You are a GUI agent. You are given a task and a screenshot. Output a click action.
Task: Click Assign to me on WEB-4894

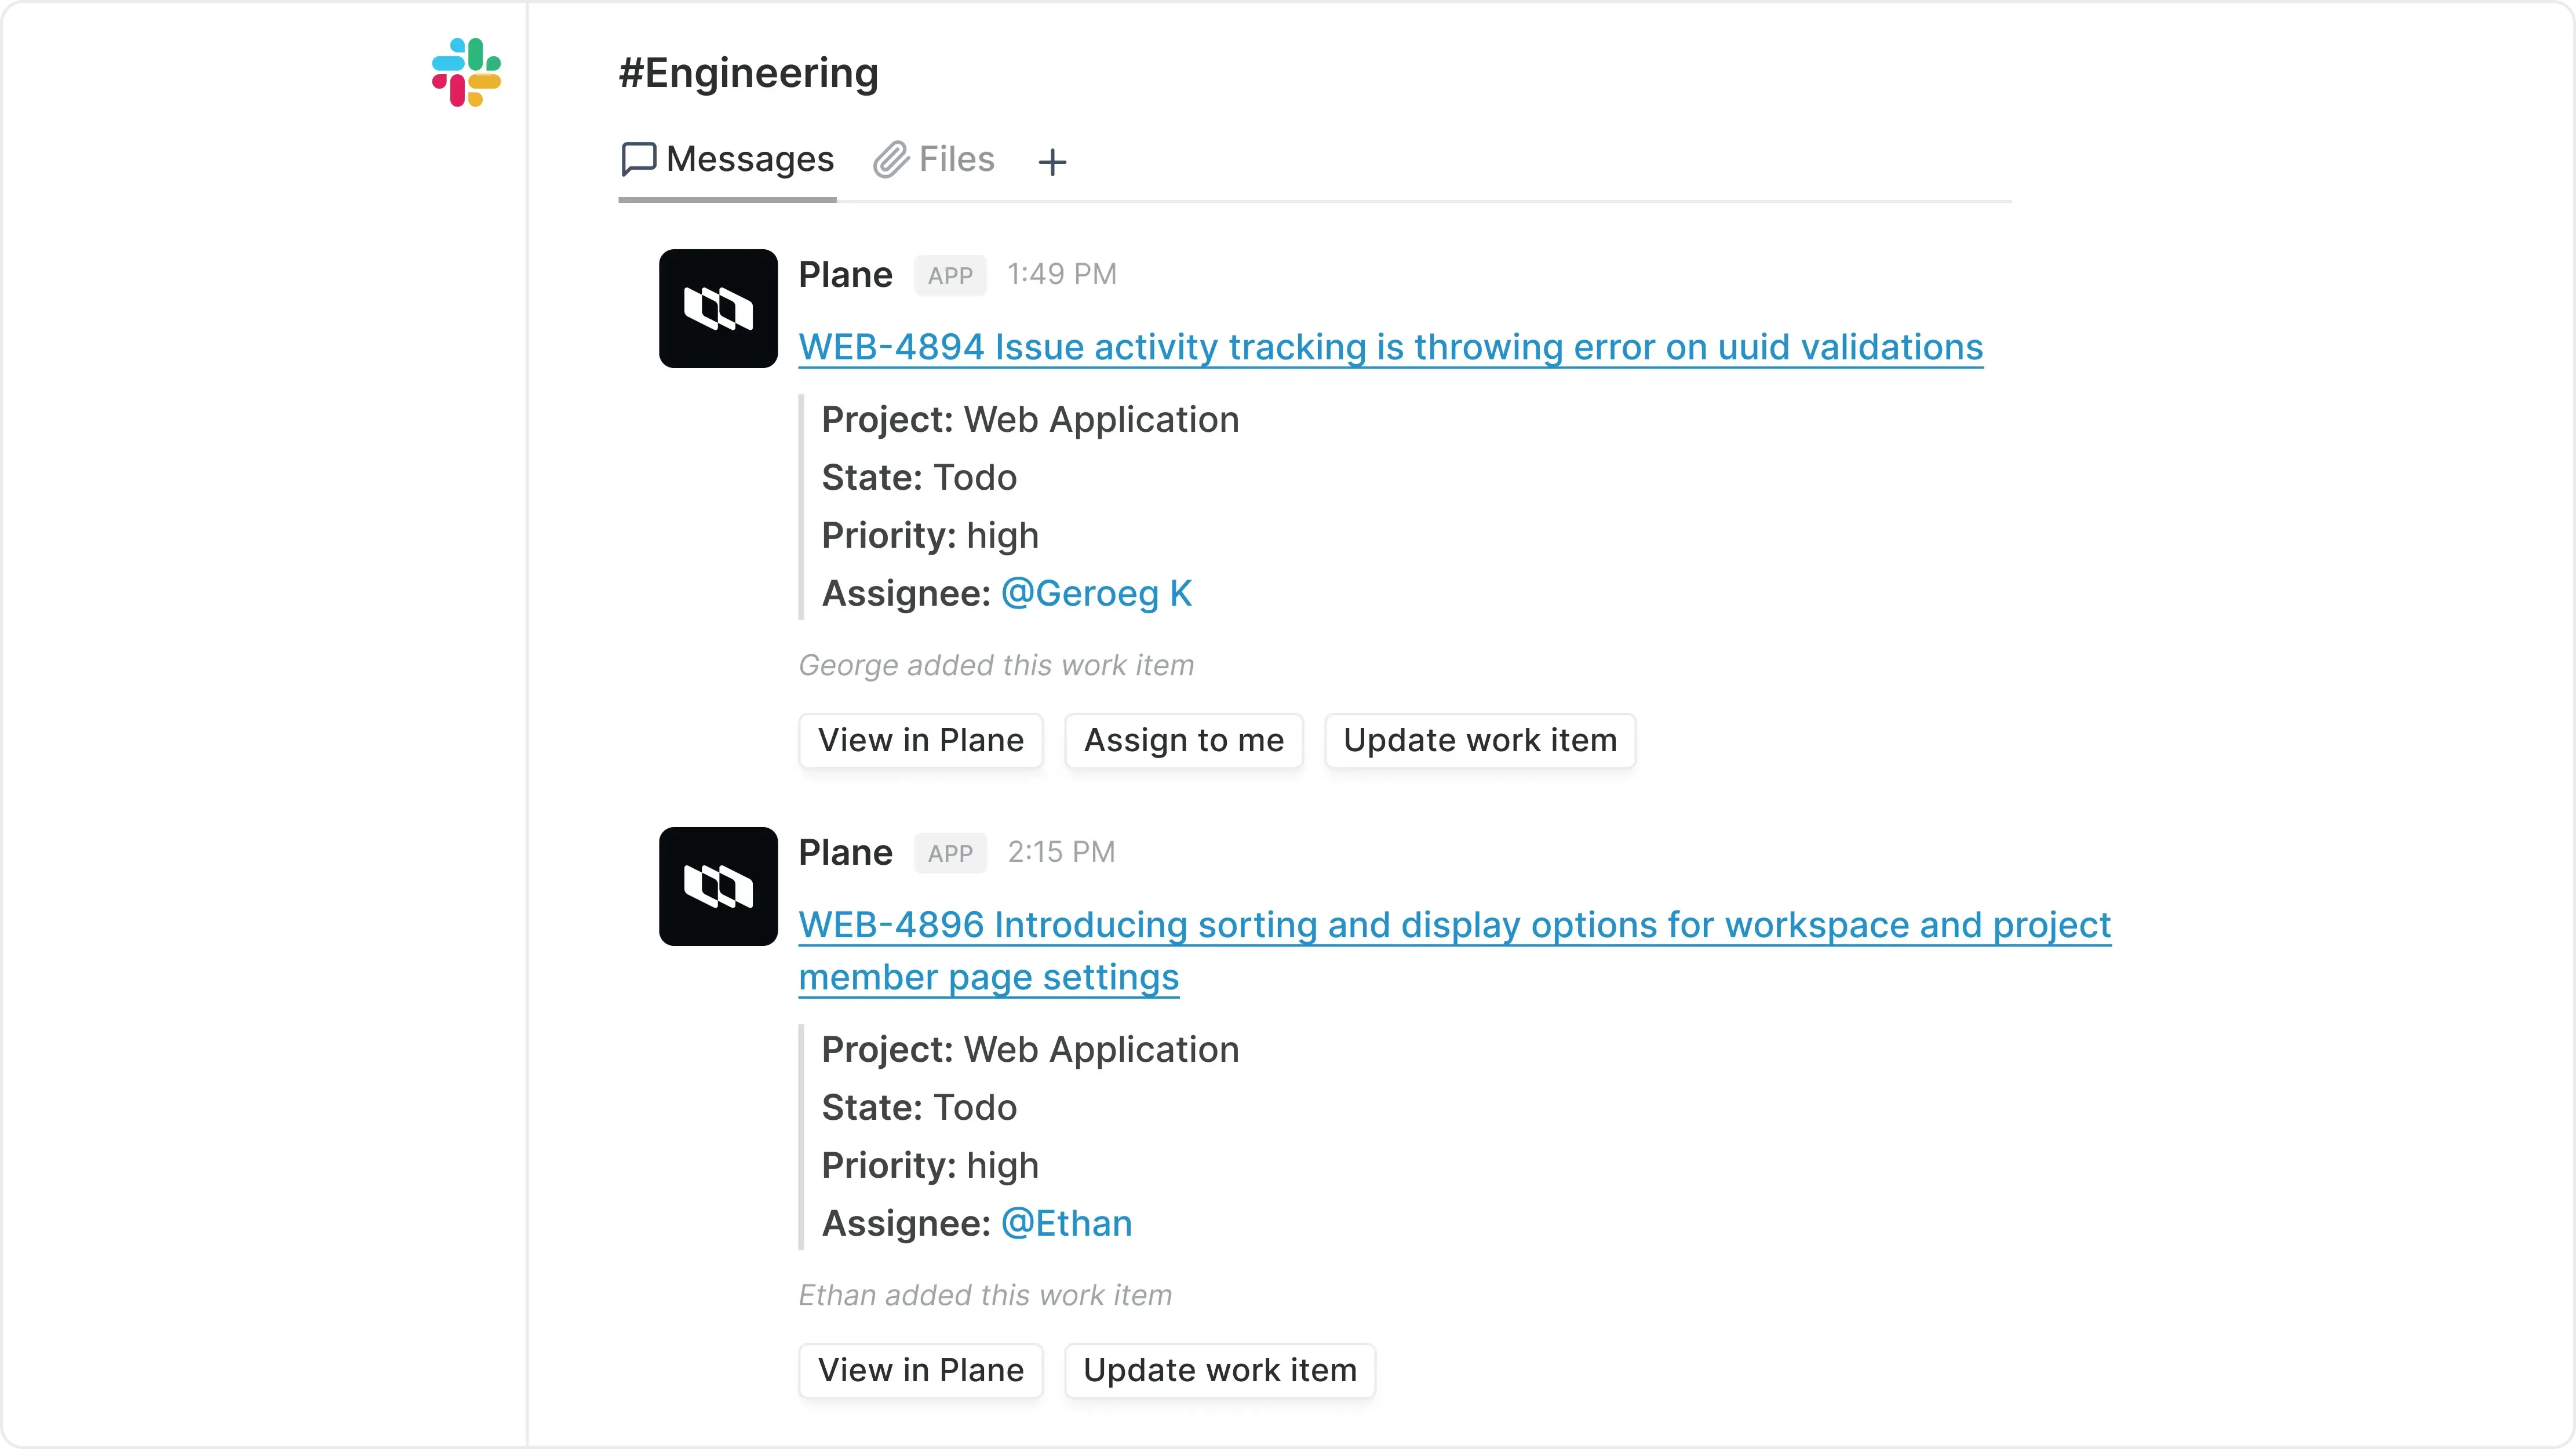(1184, 740)
